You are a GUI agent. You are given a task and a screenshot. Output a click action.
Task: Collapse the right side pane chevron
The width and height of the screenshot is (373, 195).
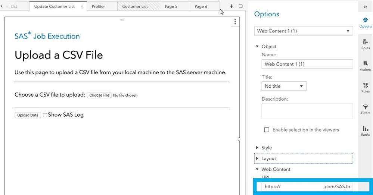(x=365, y=7)
